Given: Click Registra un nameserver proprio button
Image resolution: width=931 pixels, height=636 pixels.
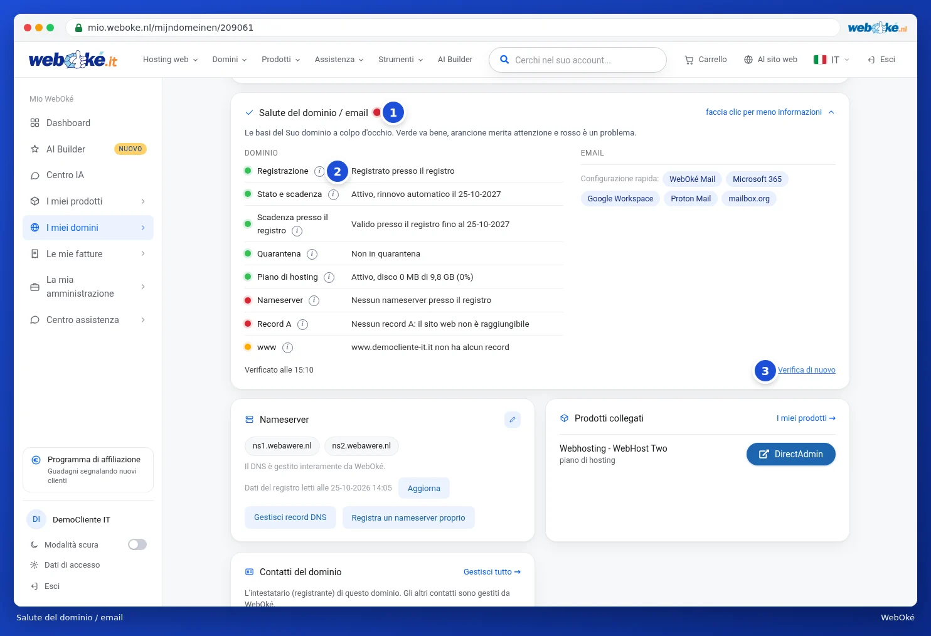Looking at the screenshot, I should pos(408,518).
